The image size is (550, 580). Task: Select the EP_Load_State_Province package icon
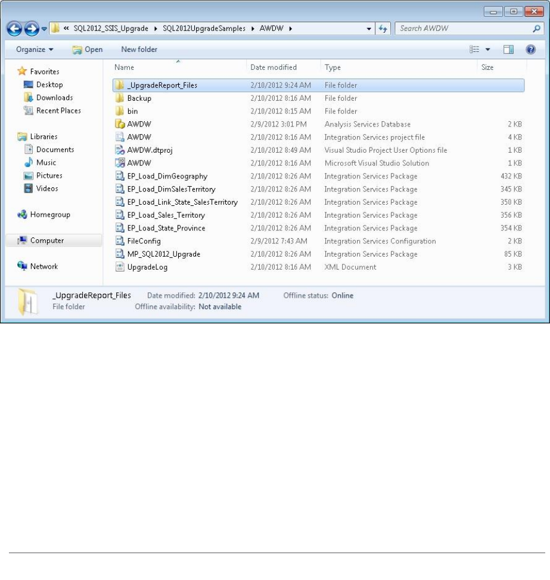pos(120,228)
